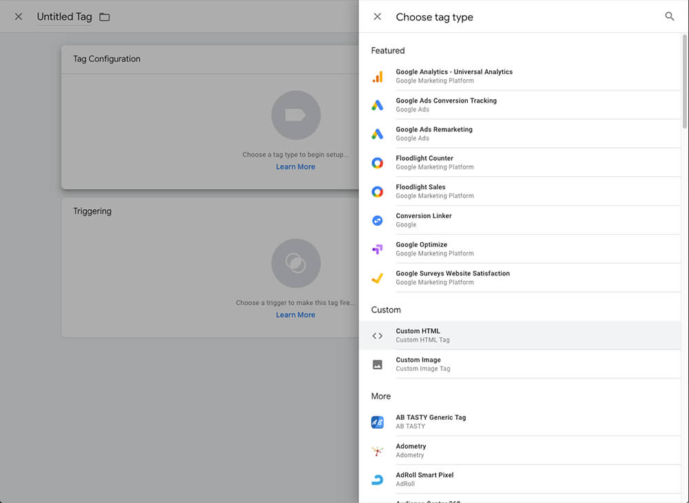Click the Google Analytics bar chart icon
This screenshot has height=503, width=689.
(377, 76)
